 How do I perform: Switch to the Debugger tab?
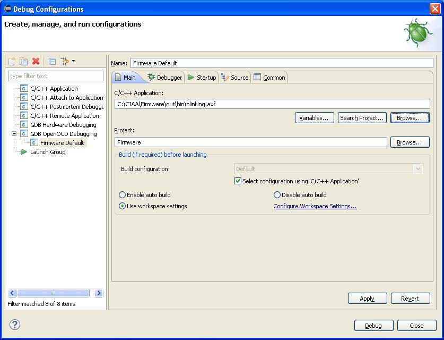point(165,78)
